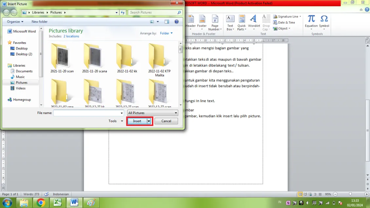Open Music library
The image size is (370, 208).
coord(18,77)
